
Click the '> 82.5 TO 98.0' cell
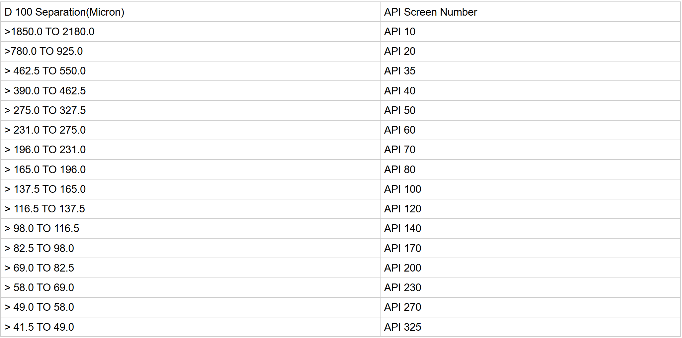39,248
